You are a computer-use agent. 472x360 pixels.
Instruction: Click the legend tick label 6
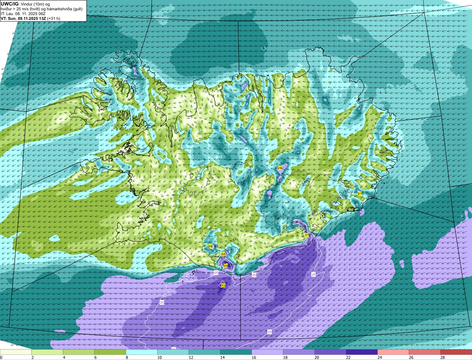pyautogui.click(x=95, y=357)
